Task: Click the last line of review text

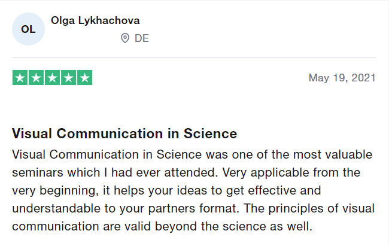Action: coord(162,227)
